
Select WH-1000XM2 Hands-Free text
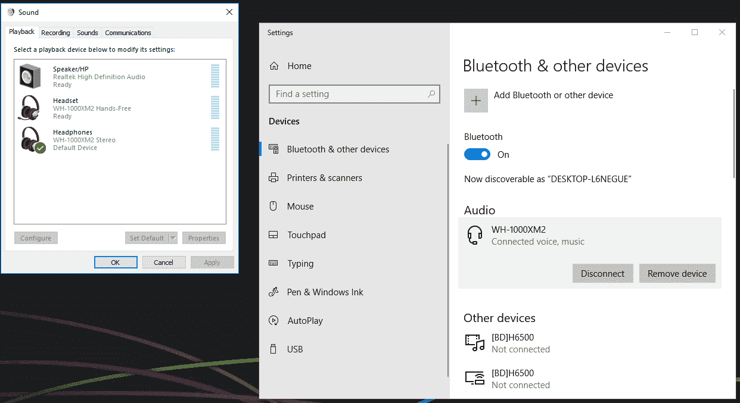[92, 108]
